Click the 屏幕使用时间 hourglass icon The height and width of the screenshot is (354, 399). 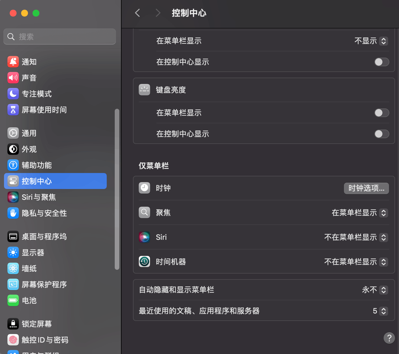pos(13,110)
